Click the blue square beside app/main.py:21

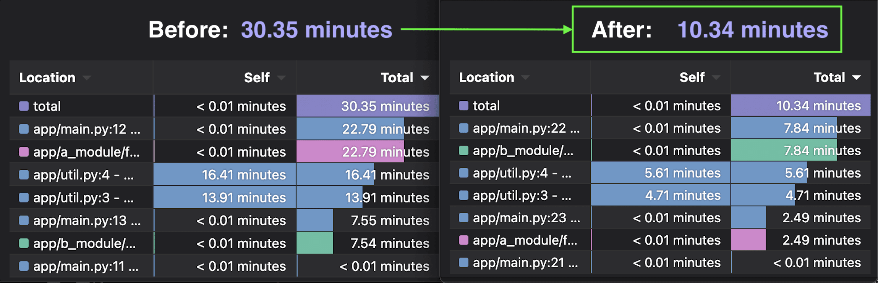click(463, 262)
